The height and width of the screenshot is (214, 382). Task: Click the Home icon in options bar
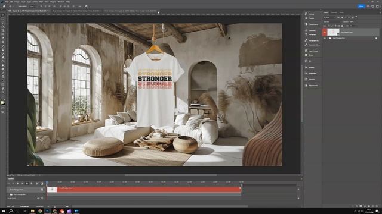click(4, 7)
